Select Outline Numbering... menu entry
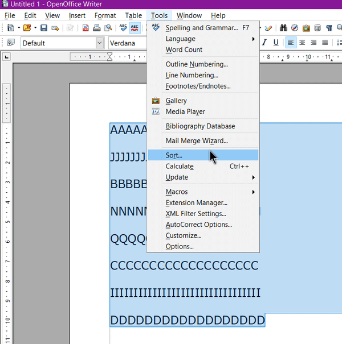The width and height of the screenshot is (342, 344). coord(203,64)
